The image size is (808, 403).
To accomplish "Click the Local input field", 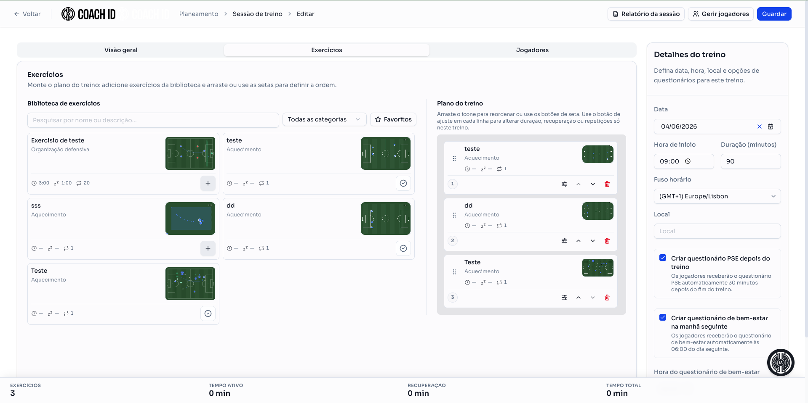I will [717, 231].
